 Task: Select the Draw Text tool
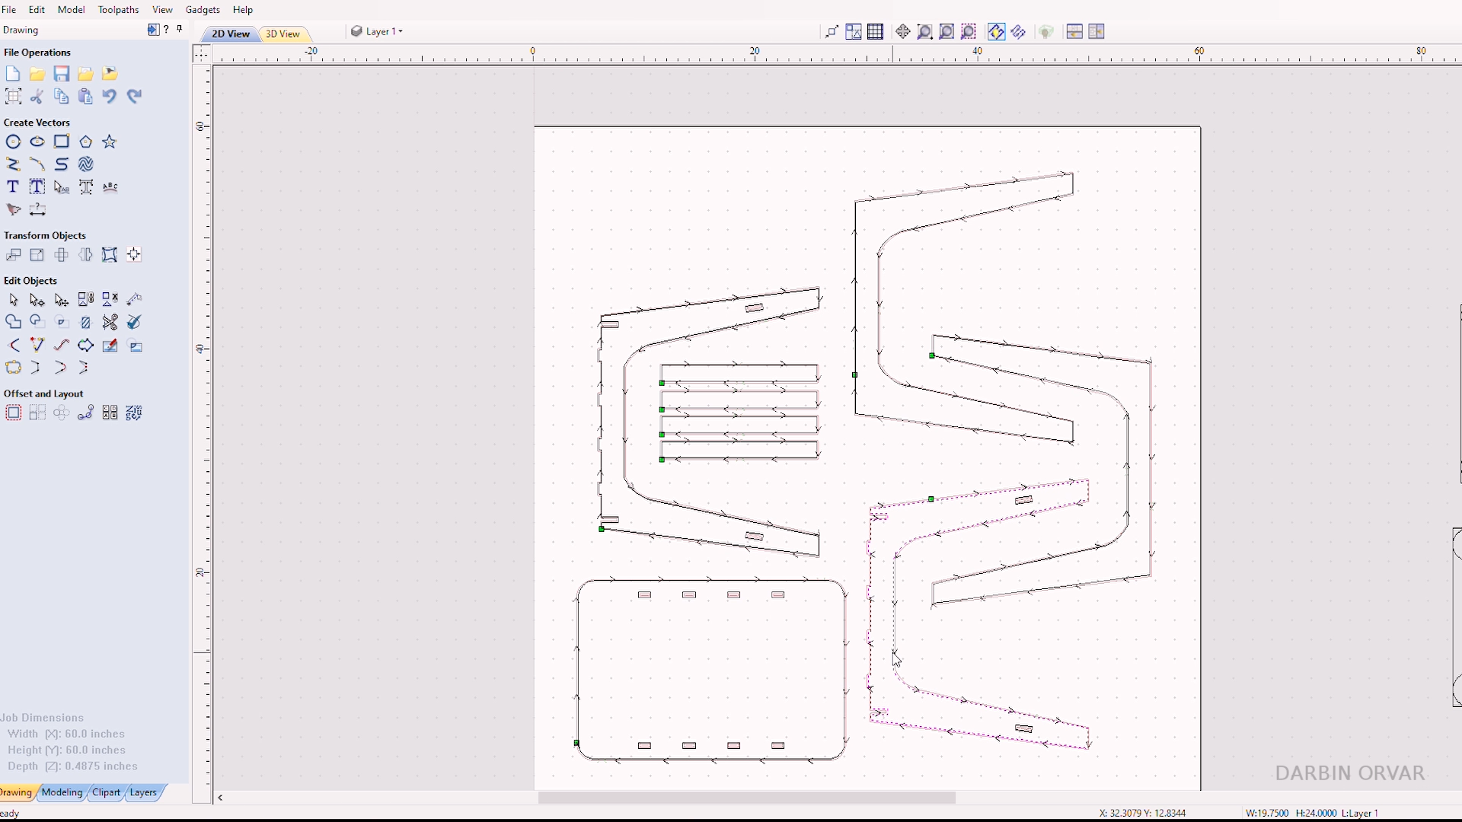click(x=12, y=186)
